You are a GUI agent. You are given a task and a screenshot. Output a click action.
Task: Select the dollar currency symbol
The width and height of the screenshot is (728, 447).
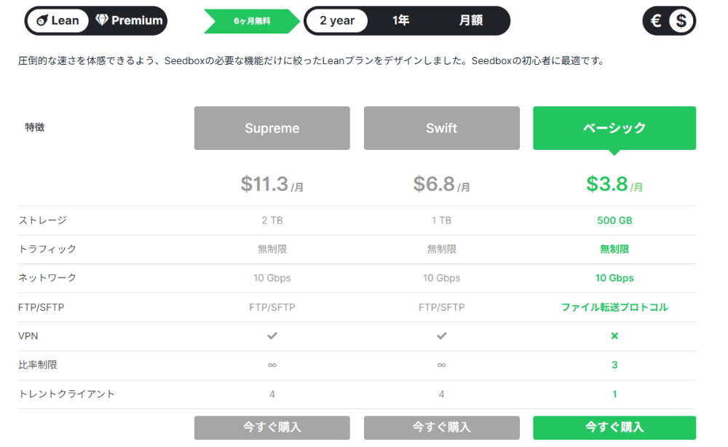click(x=681, y=21)
